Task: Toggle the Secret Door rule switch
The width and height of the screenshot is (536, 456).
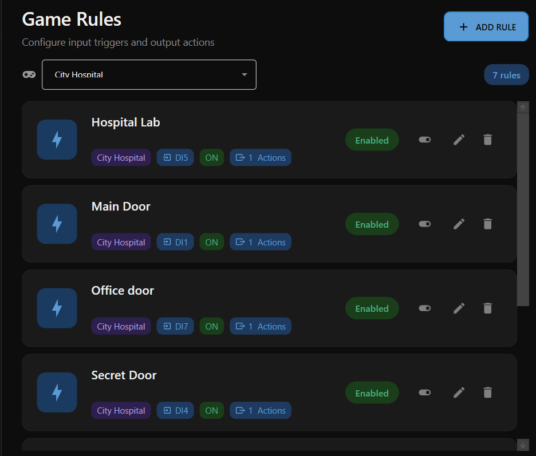Action: pyautogui.click(x=424, y=392)
